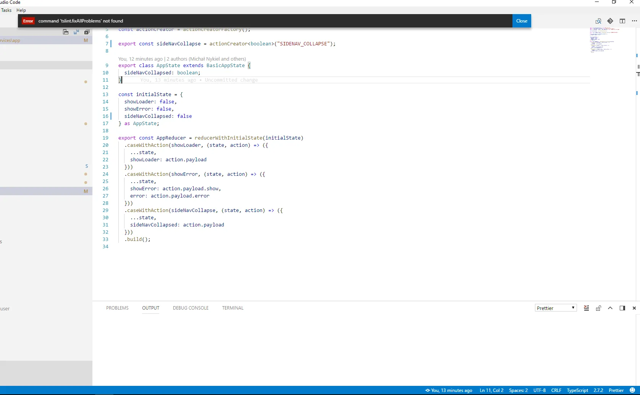Switch to DEBUG CONSOLE tab
The image size is (640, 395).
click(x=191, y=308)
